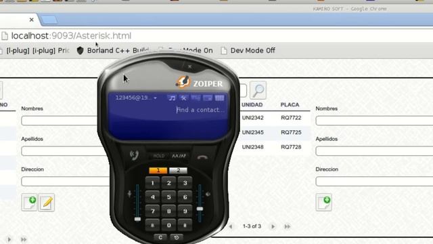Expand the 123456@19... account dropdown
The height and width of the screenshot is (244, 433).
[x=136, y=98]
